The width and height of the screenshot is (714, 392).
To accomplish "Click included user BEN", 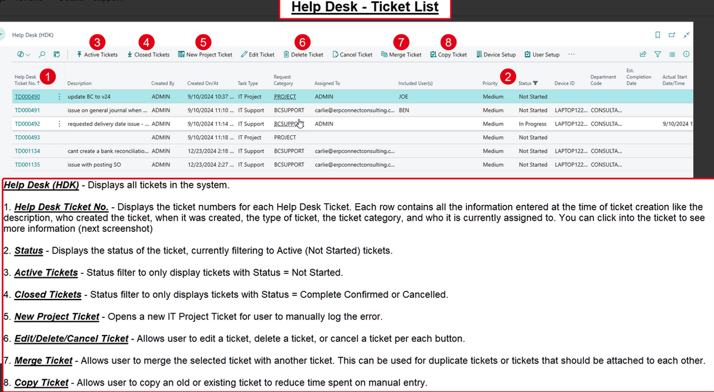I will [x=404, y=110].
